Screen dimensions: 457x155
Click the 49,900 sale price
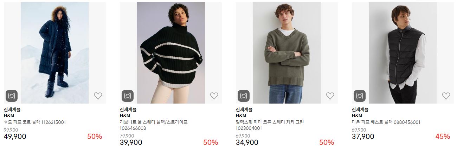pos(15,136)
